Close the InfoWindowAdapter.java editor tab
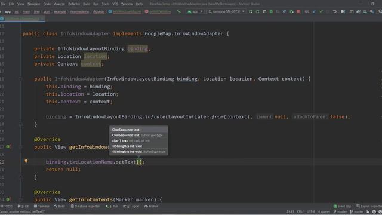 [42, 19]
